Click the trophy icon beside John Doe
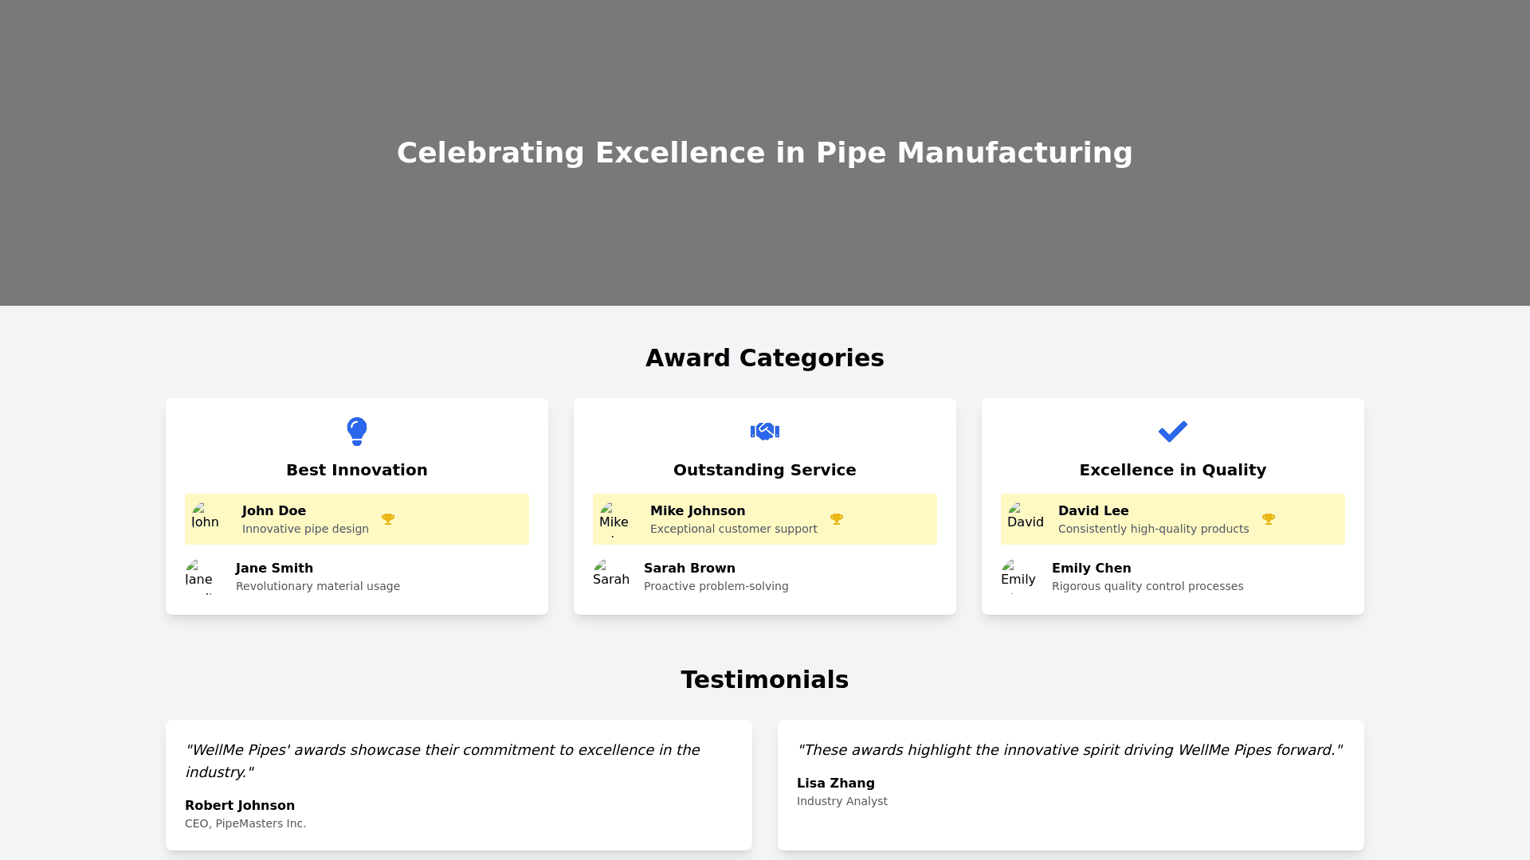Image resolution: width=1530 pixels, height=860 pixels. click(388, 519)
